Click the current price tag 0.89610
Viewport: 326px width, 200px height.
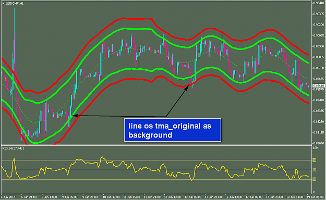tap(319, 85)
